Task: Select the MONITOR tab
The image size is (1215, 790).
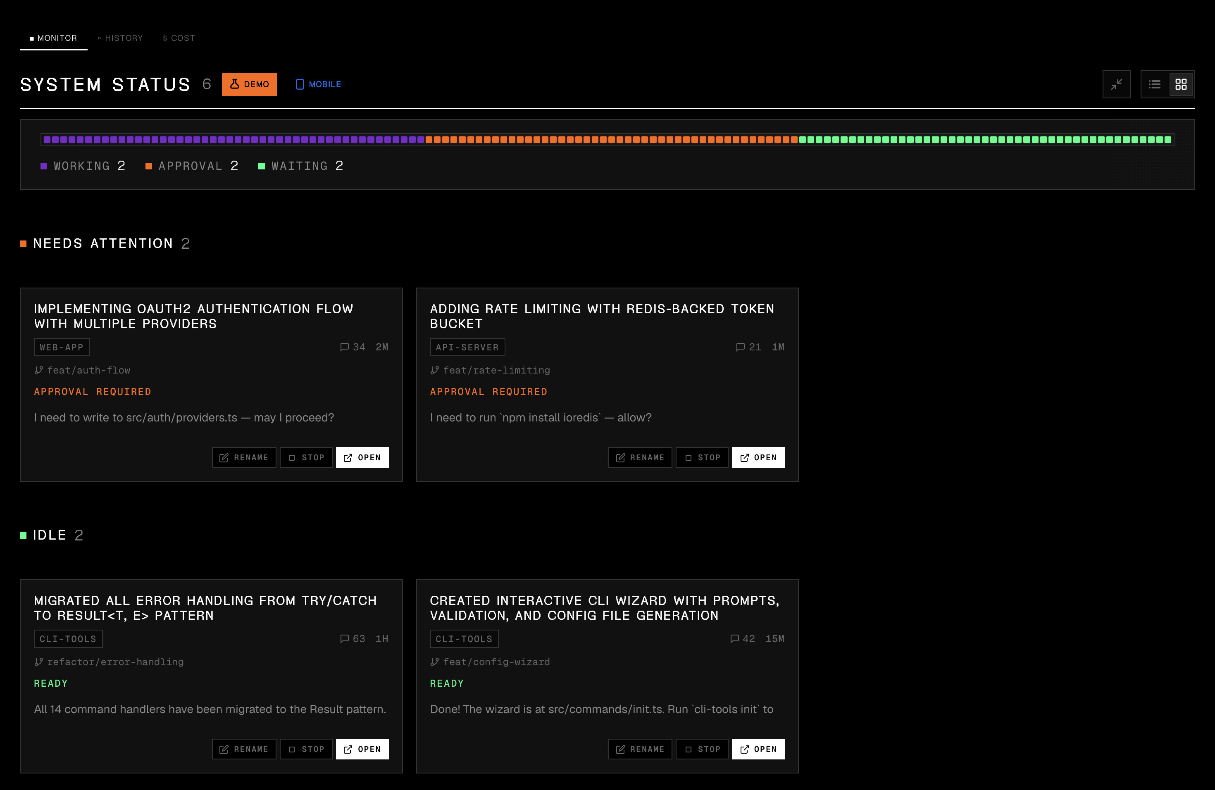Action: pos(54,38)
